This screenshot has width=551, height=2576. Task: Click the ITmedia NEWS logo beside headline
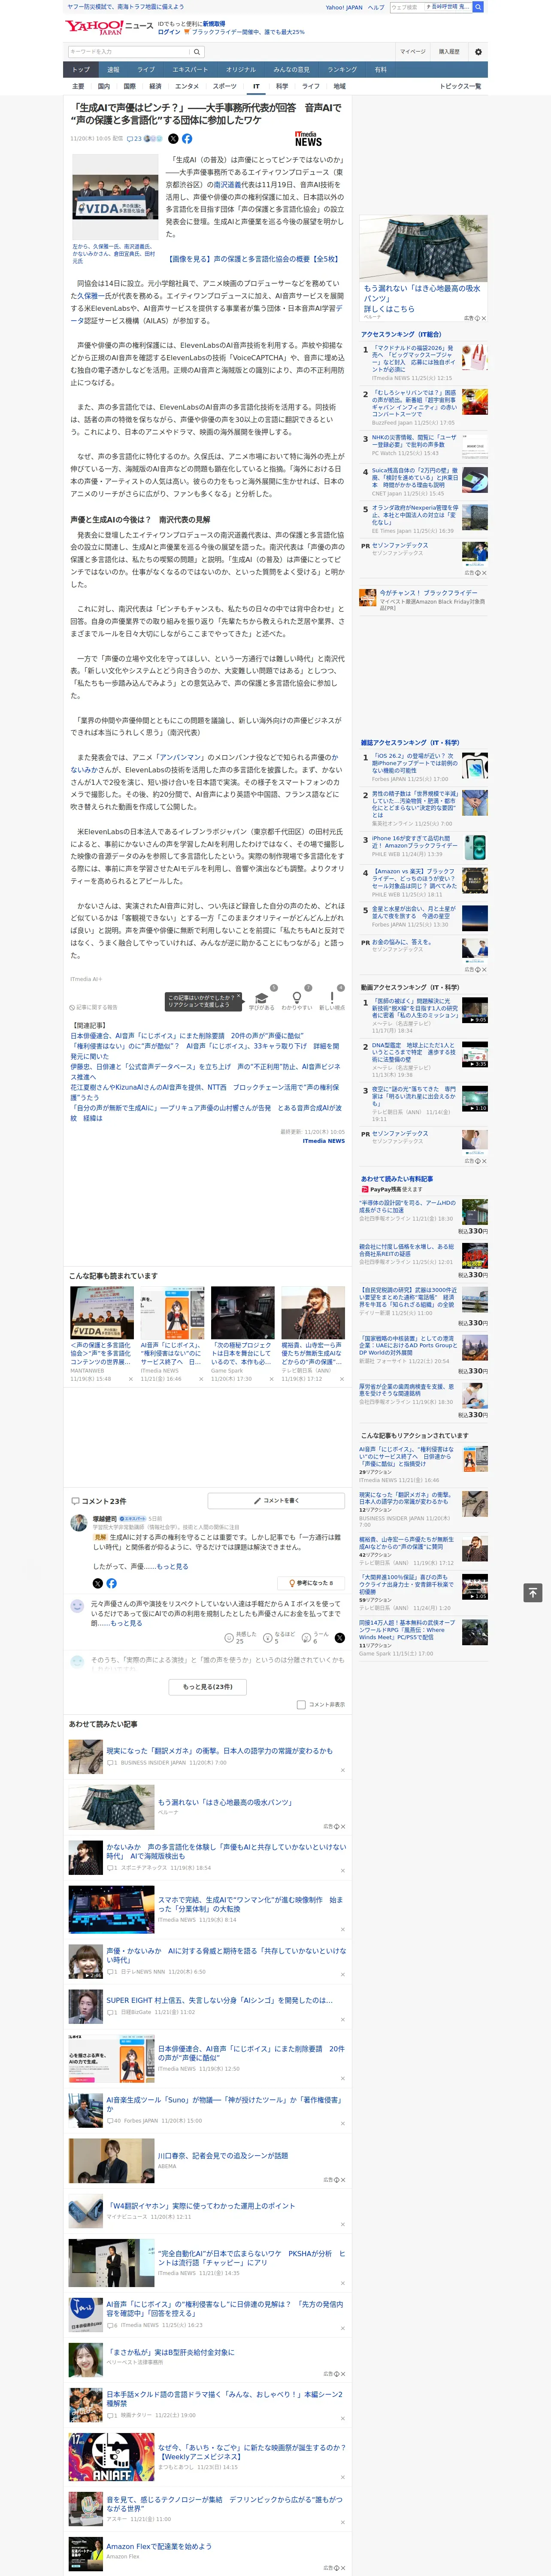point(309,139)
